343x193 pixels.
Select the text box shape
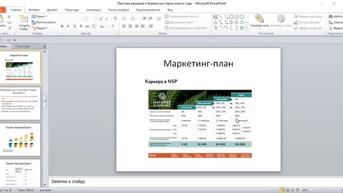pyautogui.click(x=215, y=17)
